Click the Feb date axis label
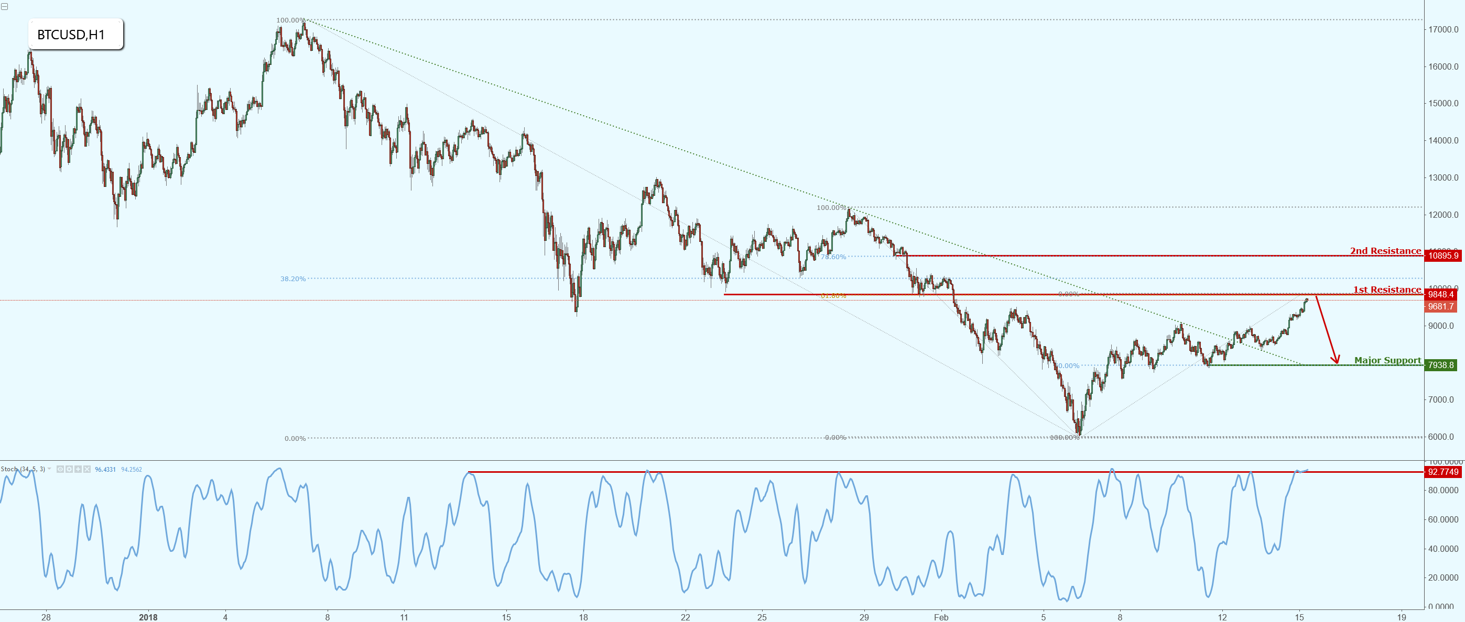1465x622 pixels. coord(941,617)
